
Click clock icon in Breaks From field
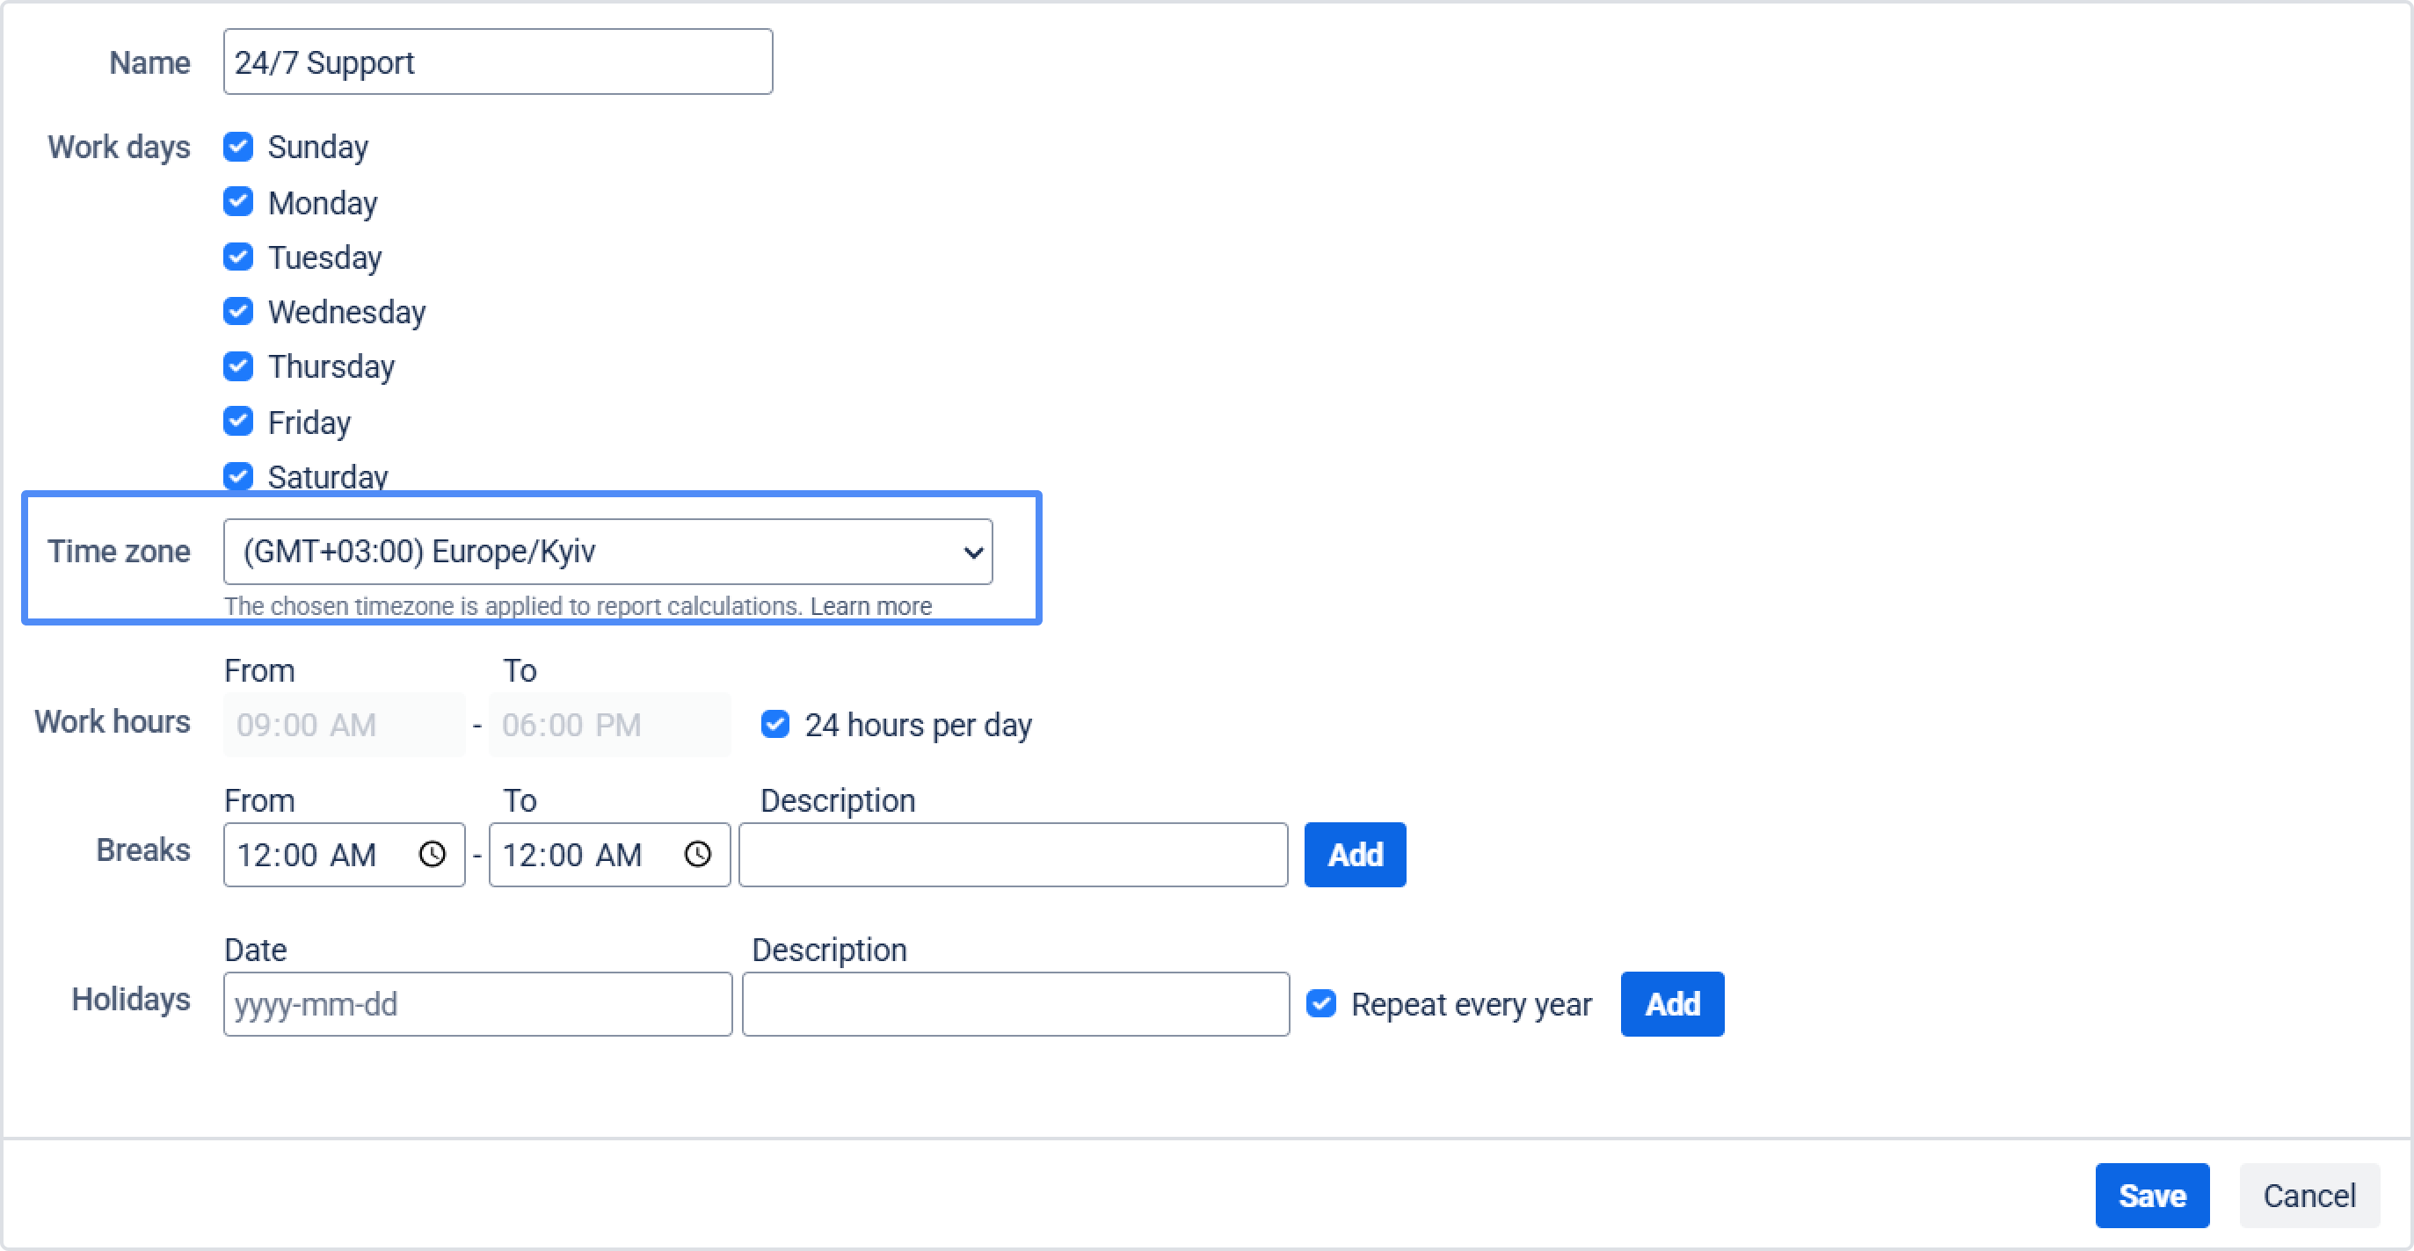pos(432,854)
